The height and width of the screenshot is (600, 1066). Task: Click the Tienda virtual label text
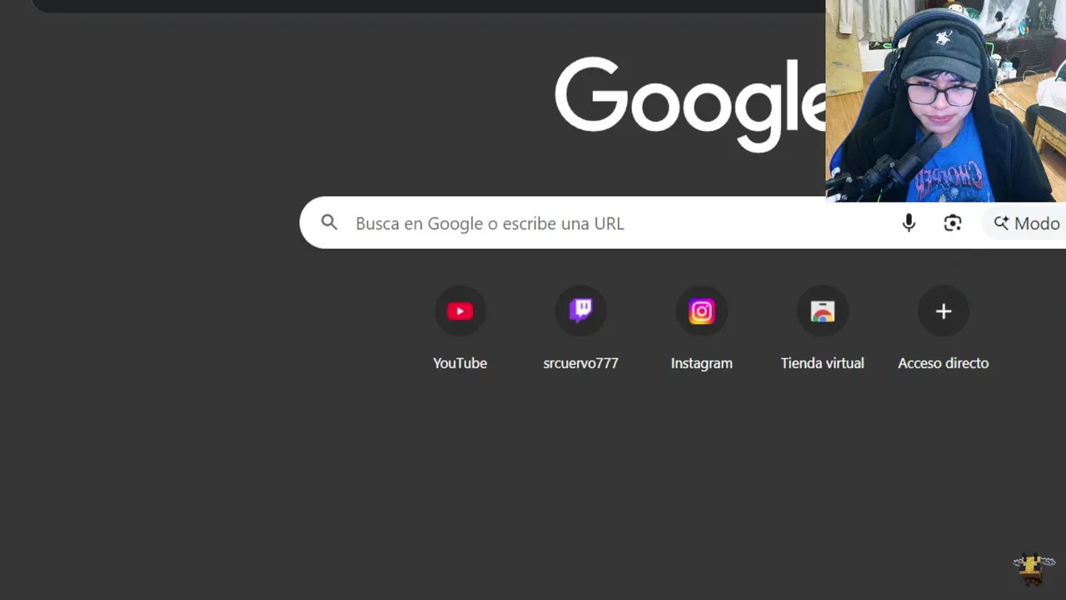[x=822, y=363]
